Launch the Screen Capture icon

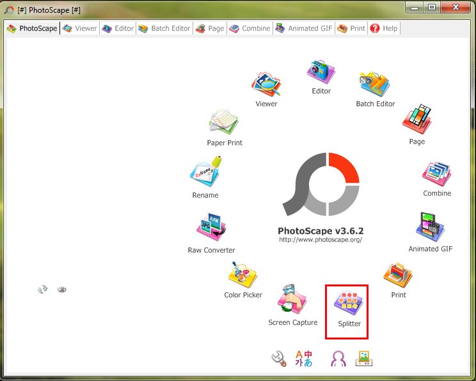click(x=292, y=299)
